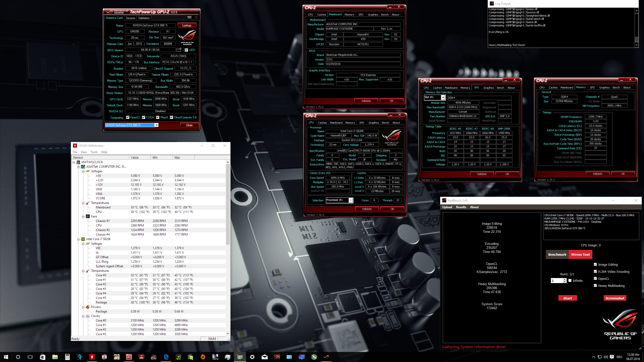Viewport: 644px width, 362px height.
Task: Click the HWMonitor vertical scrollbar thumb
Action: pos(228,204)
